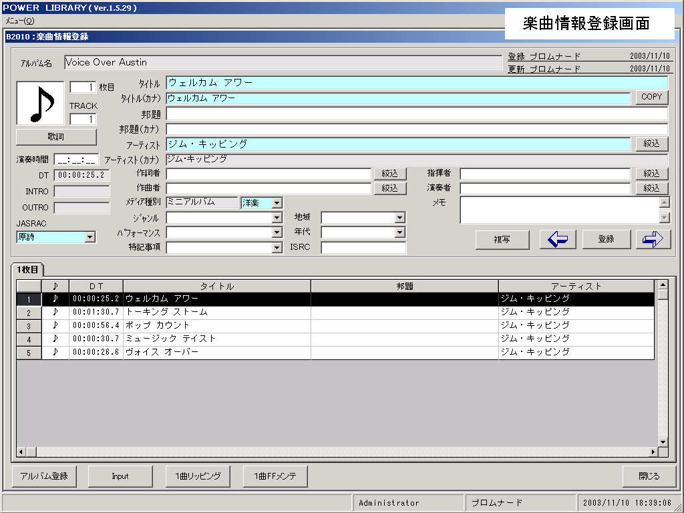Viewport: 684px width, 513px height.
Task: Click the Input button
Action: 120,476
